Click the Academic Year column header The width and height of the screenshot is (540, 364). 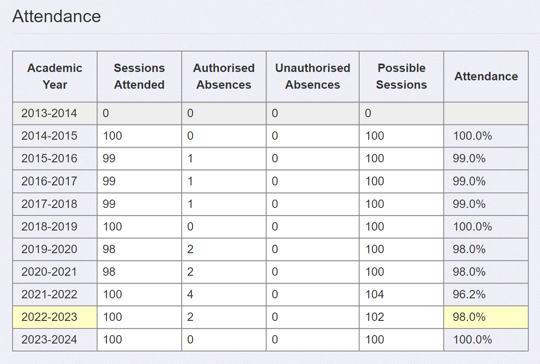55,77
